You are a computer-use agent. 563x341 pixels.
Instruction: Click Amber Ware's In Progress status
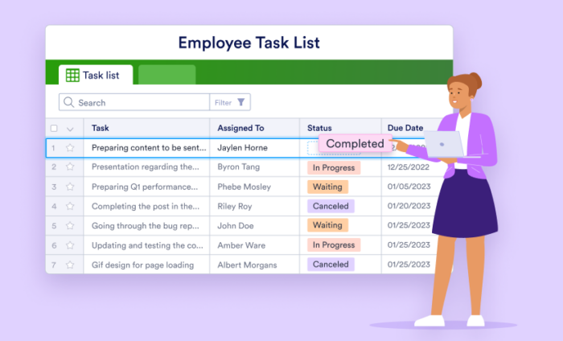pyautogui.click(x=334, y=244)
